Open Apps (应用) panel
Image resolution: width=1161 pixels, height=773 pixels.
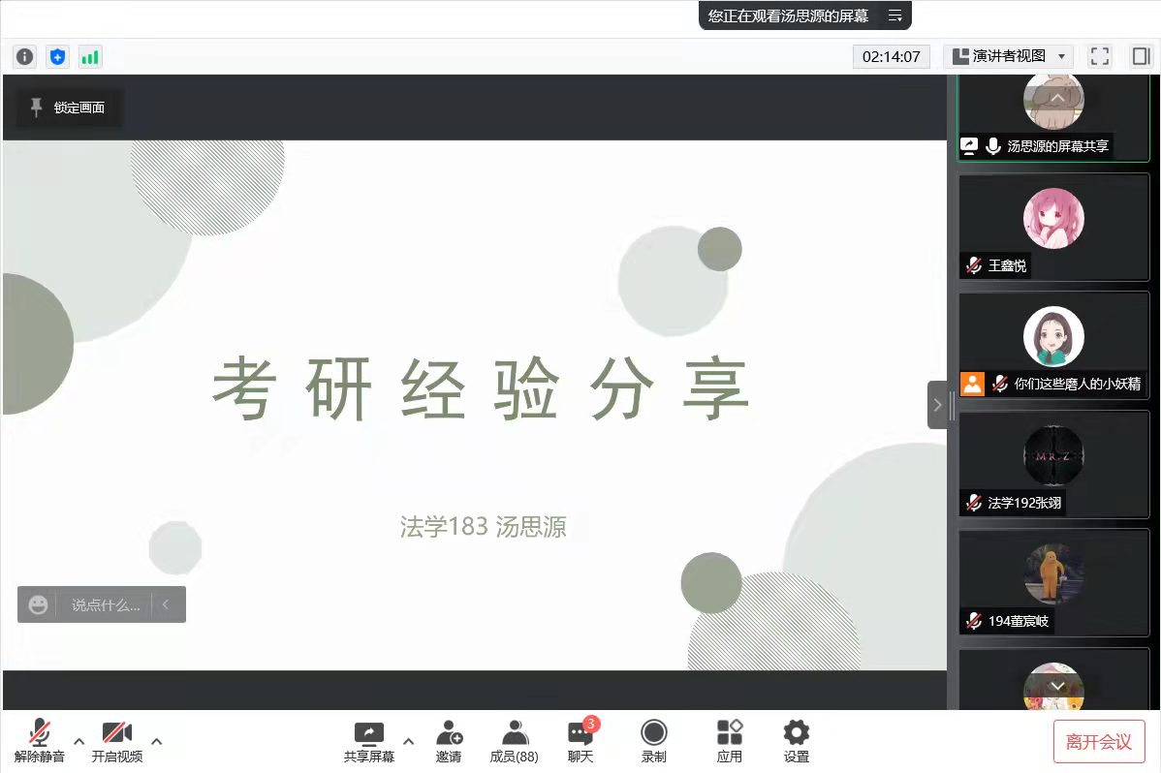click(x=730, y=742)
